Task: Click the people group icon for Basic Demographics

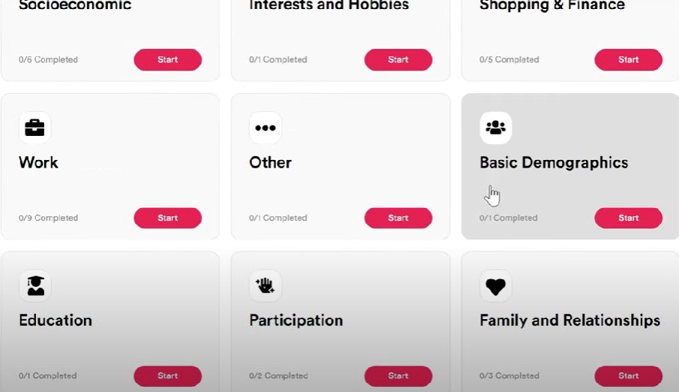Action: coord(496,128)
